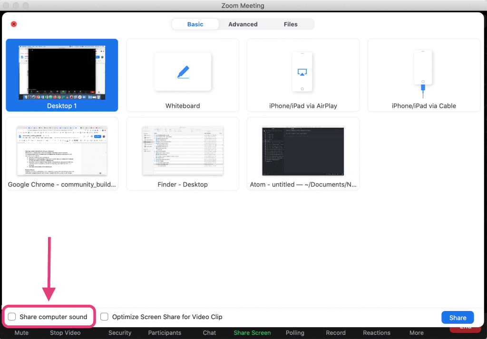Enable Optimize Screen Share for Video Clip
487x339 pixels.
(x=104, y=317)
